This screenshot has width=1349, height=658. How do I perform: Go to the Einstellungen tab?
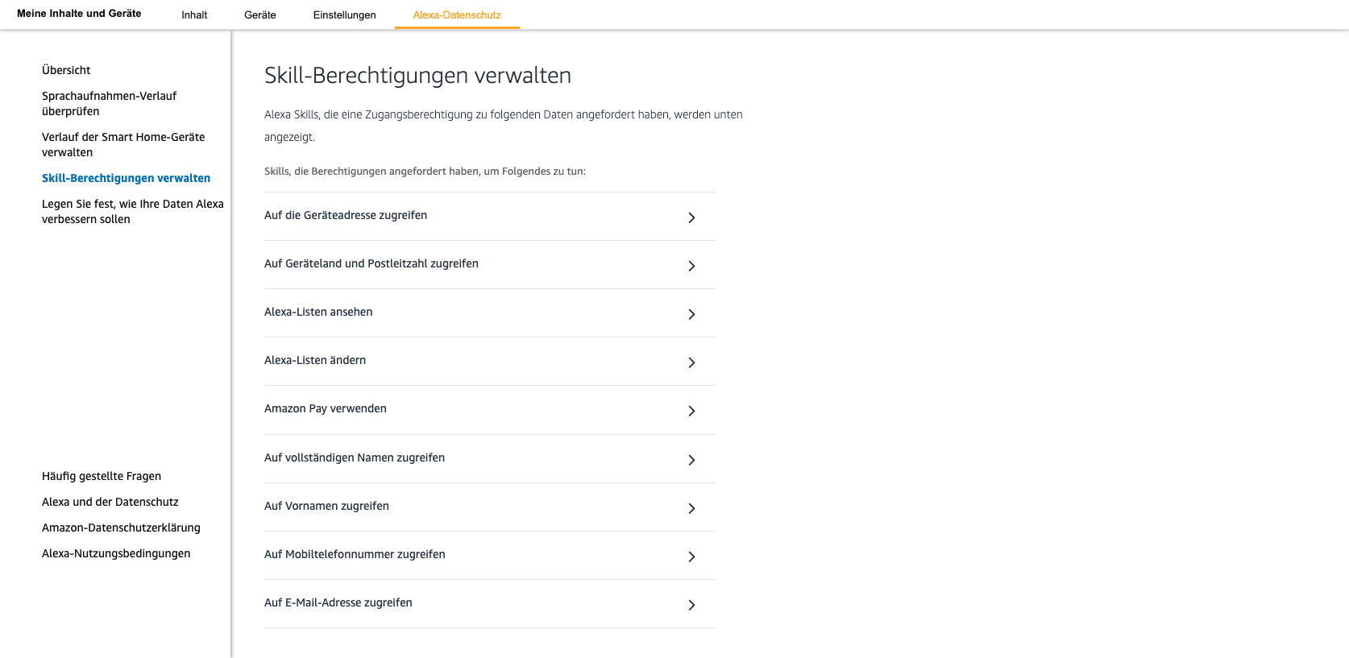point(344,15)
